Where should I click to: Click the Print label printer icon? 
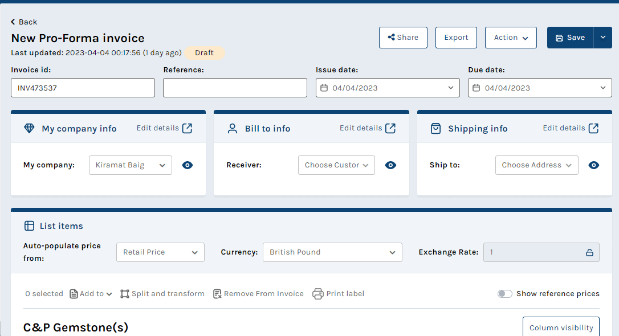click(x=318, y=294)
